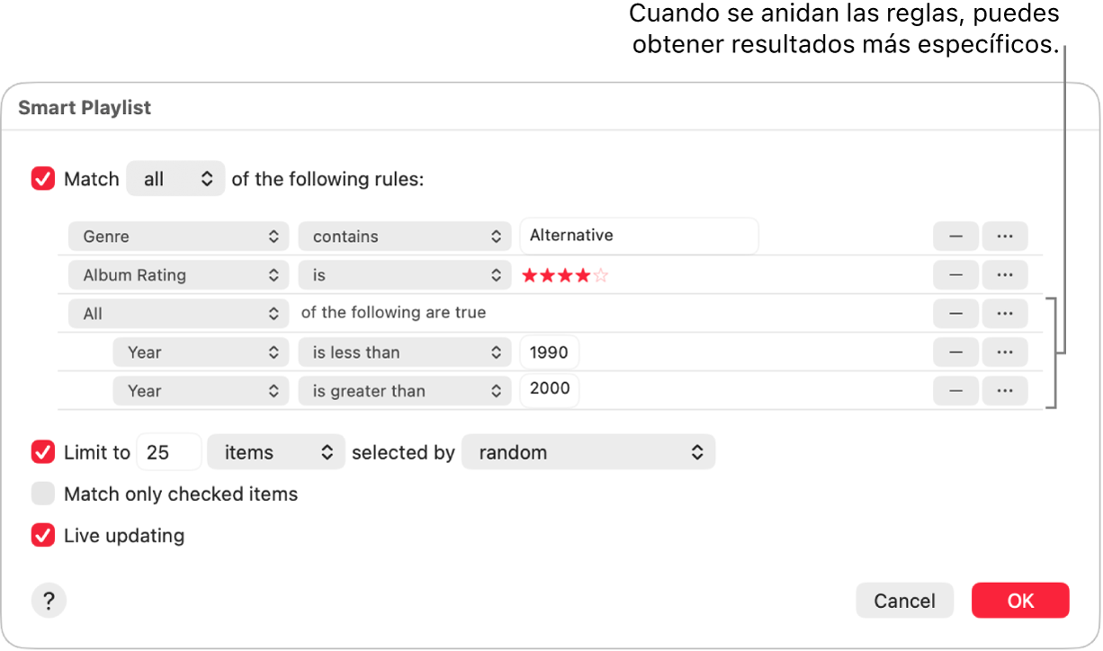Change the 'is less than' condition for Year

pyautogui.click(x=404, y=352)
